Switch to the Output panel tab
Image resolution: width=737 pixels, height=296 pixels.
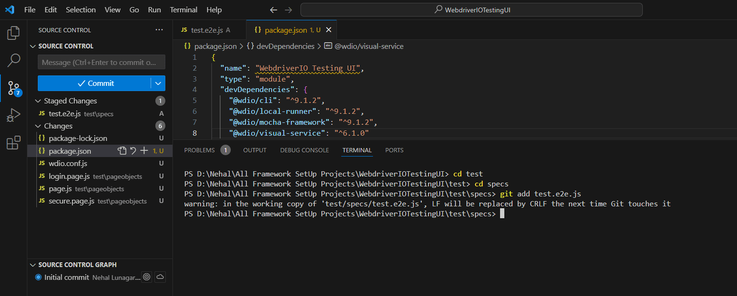[x=255, y=150]
